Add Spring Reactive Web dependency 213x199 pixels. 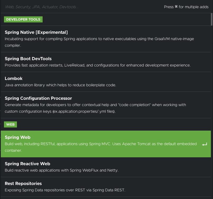click(106, 167)
